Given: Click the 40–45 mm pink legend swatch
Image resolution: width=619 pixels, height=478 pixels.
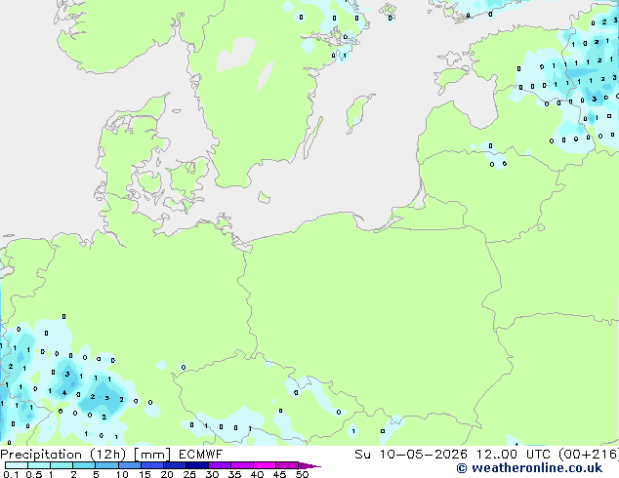Looking at the screenshot, I should 265,465.
